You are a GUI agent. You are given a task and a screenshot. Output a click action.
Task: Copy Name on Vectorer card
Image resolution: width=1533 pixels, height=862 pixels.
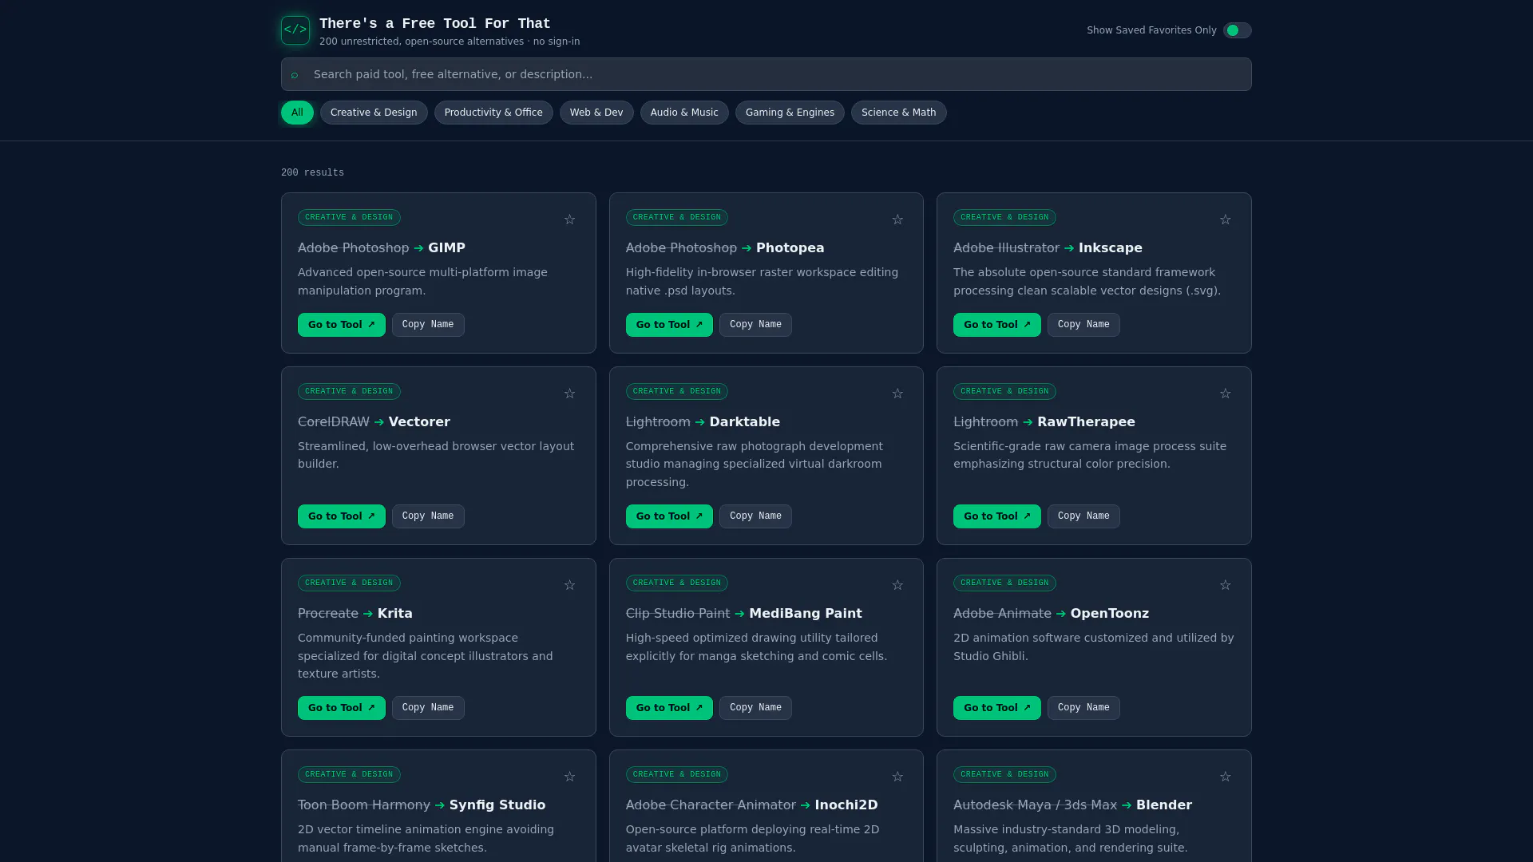tap(428, 516)
